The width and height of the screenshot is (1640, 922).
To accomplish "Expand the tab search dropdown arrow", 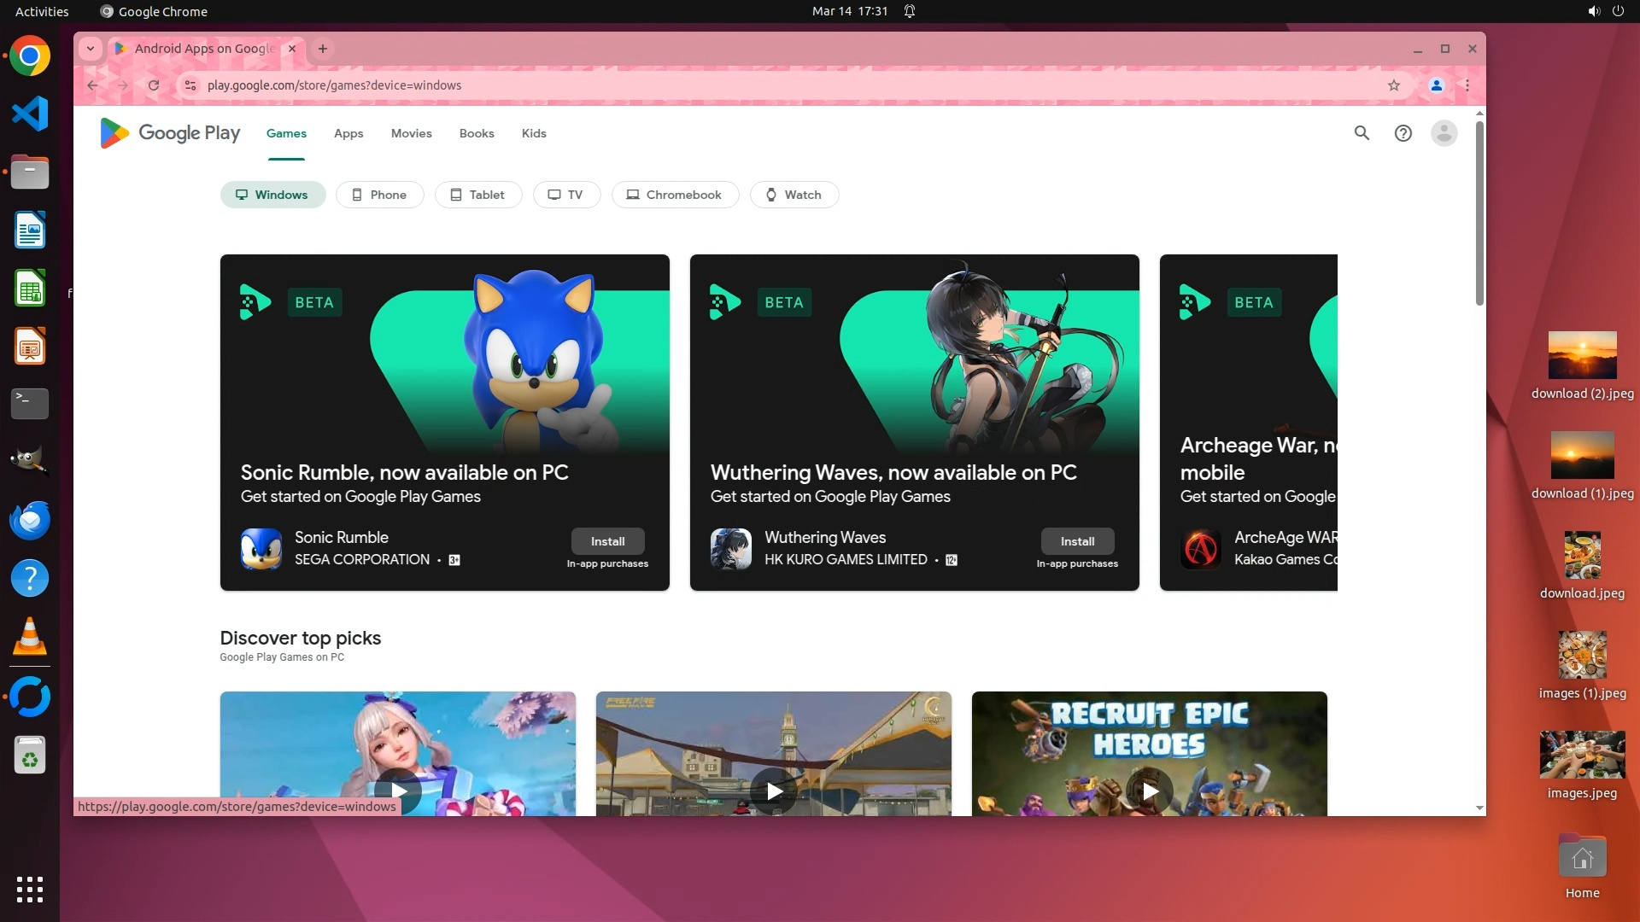I will click(90, 49).
